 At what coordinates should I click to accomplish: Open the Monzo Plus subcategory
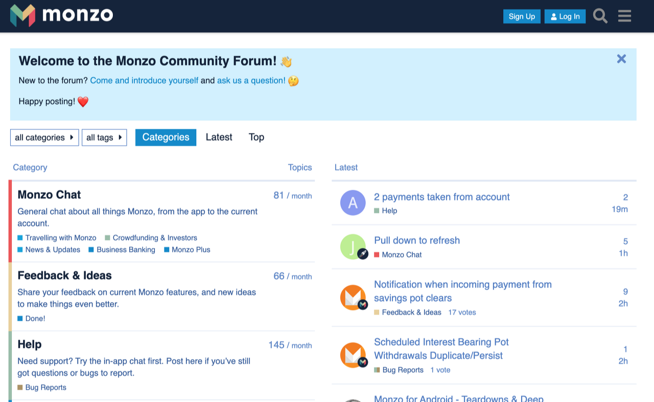[x=187, y=250]
